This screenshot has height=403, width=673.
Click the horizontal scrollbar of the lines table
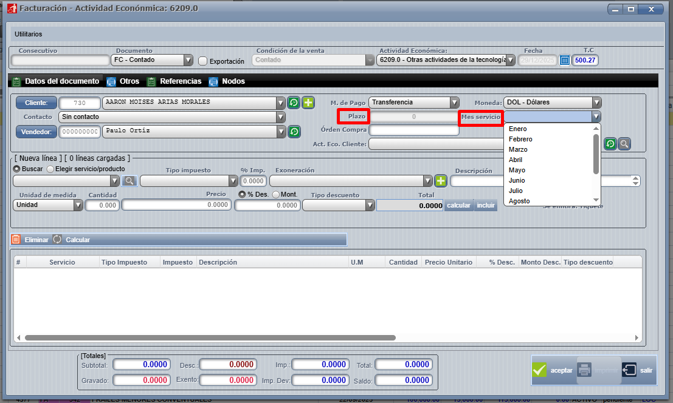pyautogui.click(x=210, y=337)
